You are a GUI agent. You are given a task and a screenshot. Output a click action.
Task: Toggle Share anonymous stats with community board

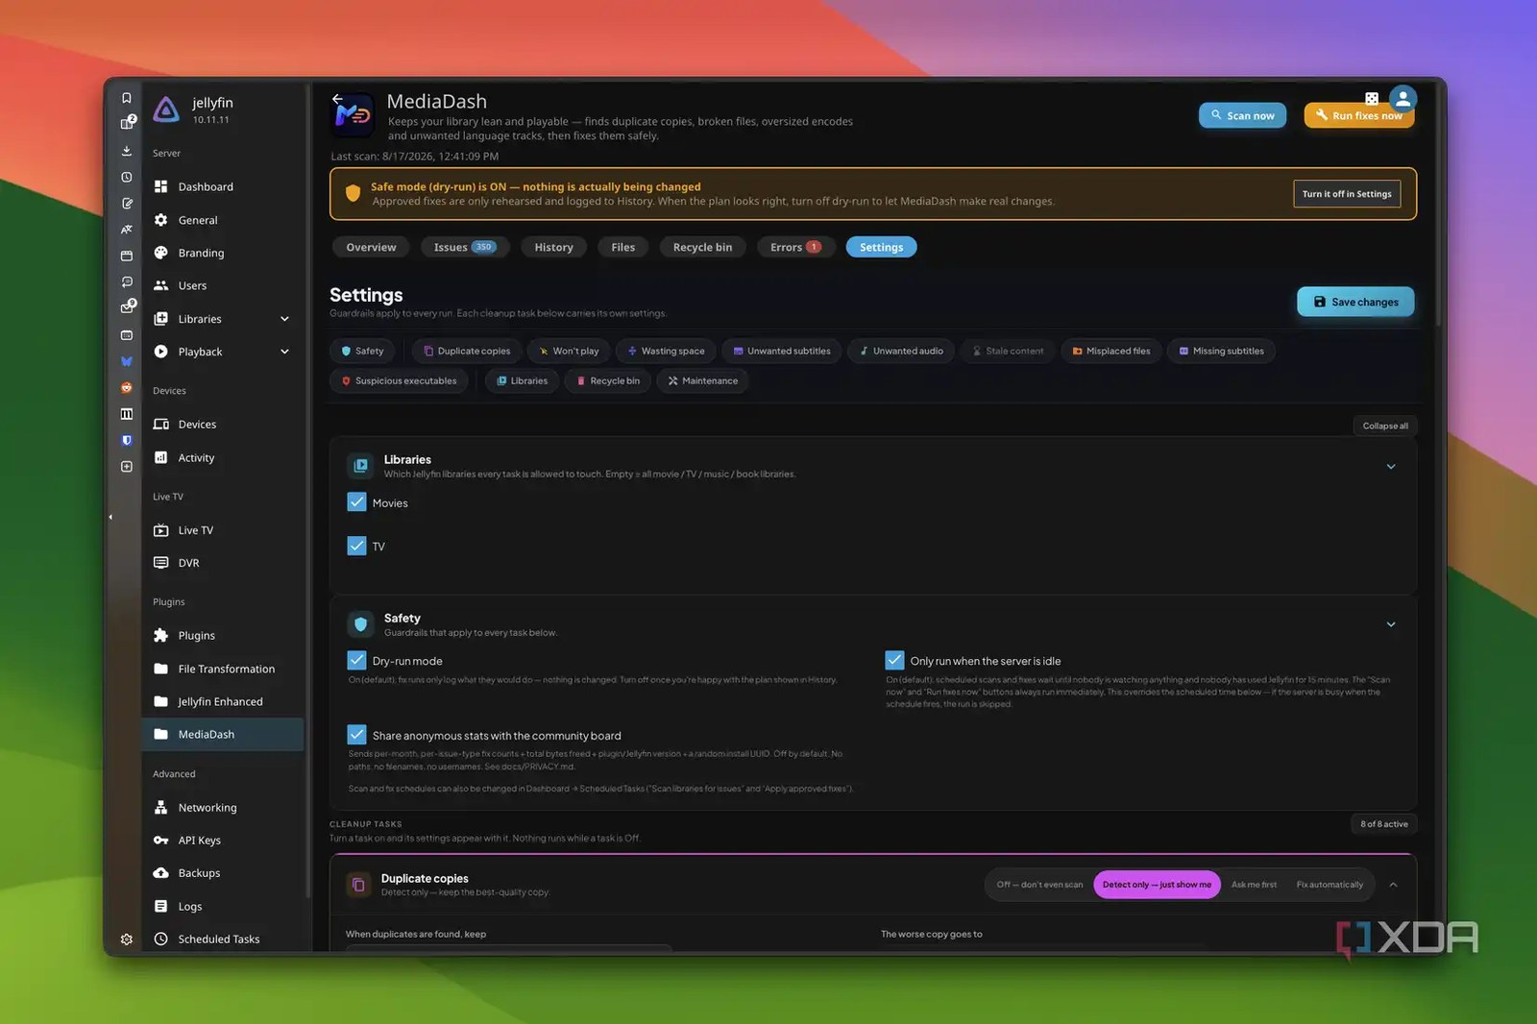pyautogui.click(x=356, y=735)
